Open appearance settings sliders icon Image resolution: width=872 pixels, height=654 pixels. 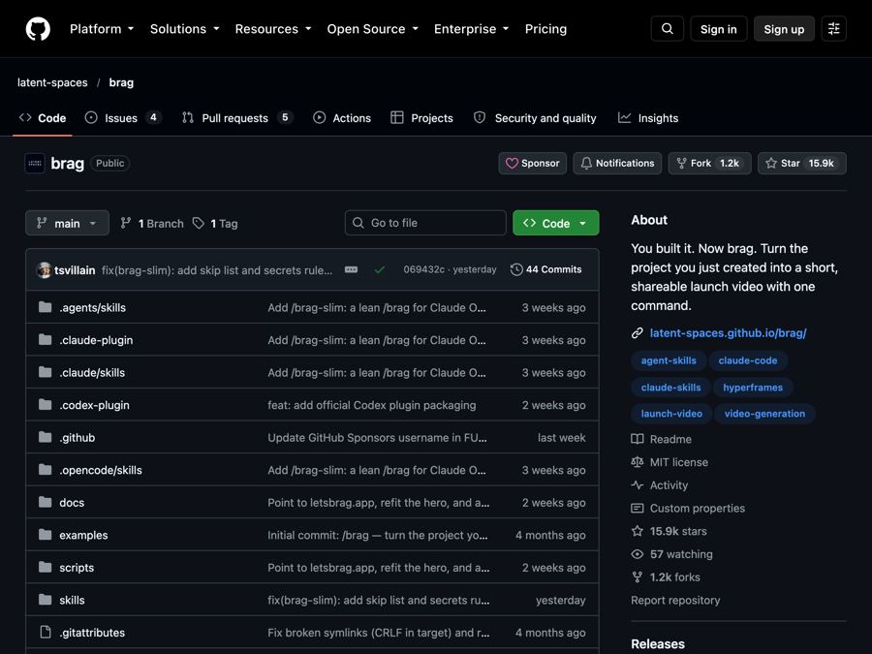(x=833, y=29)
